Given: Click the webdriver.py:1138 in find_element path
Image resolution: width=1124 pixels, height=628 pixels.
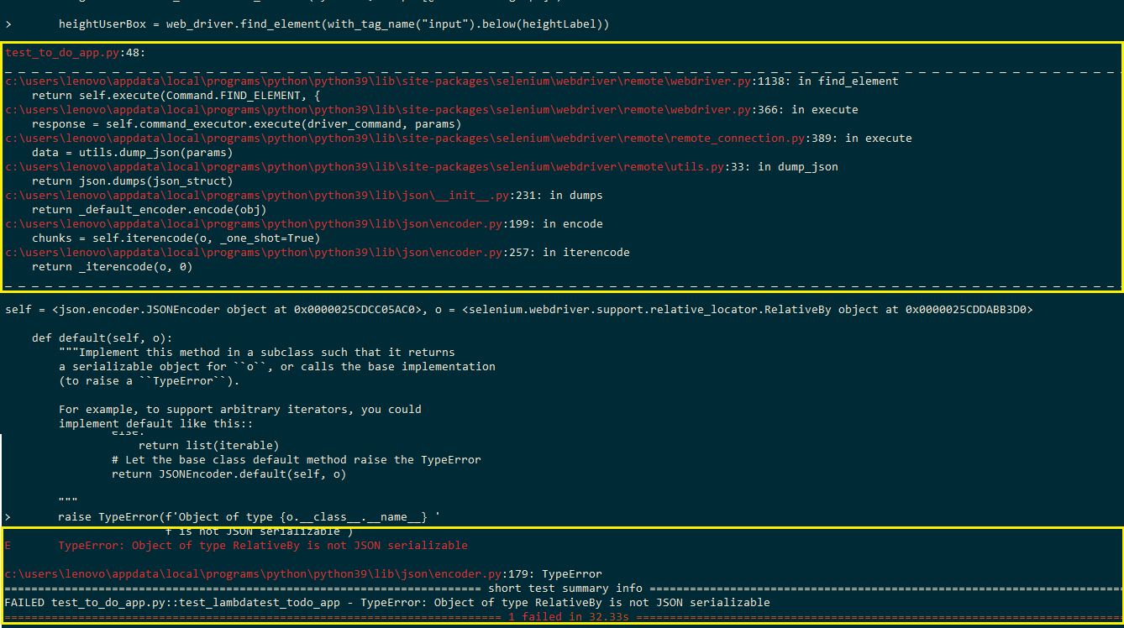Looking at the screenshot, I should tap(451, 81).
